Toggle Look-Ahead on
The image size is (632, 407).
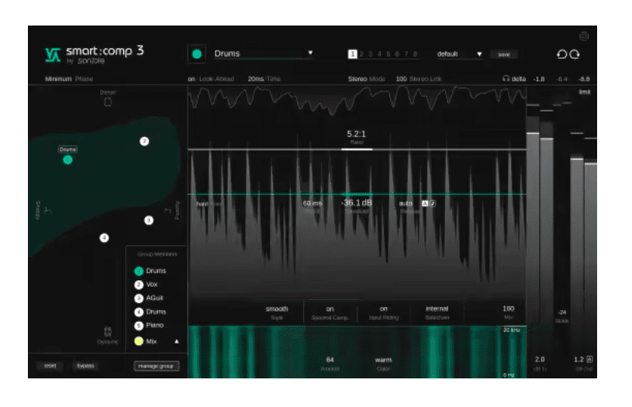[x=211, y=79]
